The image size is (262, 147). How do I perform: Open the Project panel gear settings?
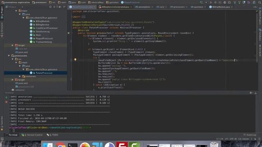(x=60, y=7)
